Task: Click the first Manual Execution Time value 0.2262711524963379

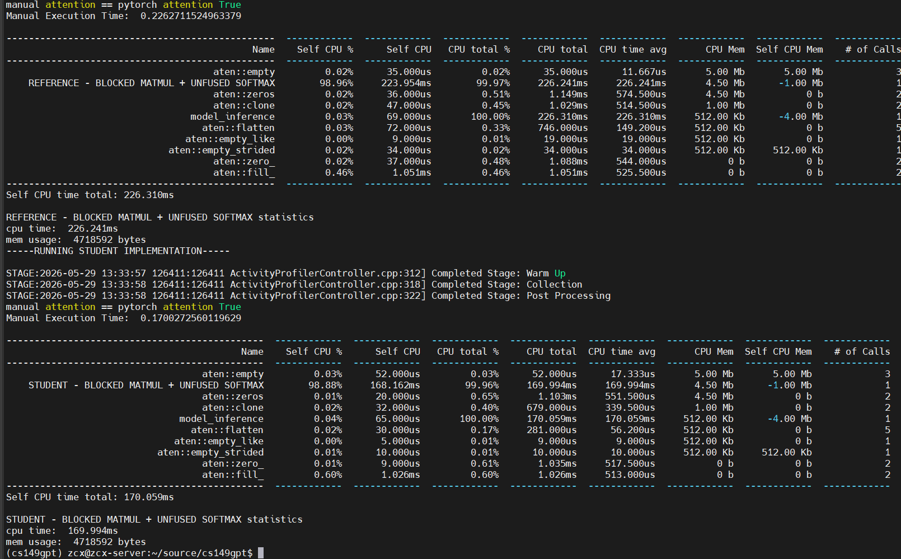Action: click(x=191, y=16)
